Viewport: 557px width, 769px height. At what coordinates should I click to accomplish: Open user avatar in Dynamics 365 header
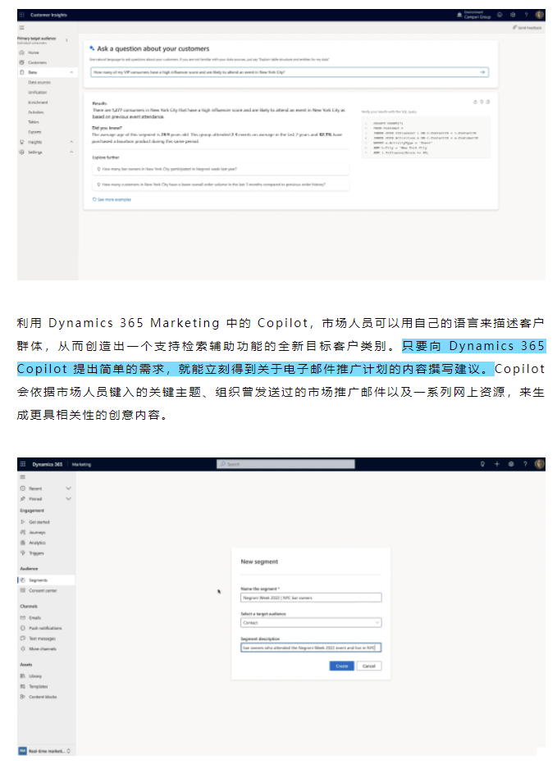point(539,464)
